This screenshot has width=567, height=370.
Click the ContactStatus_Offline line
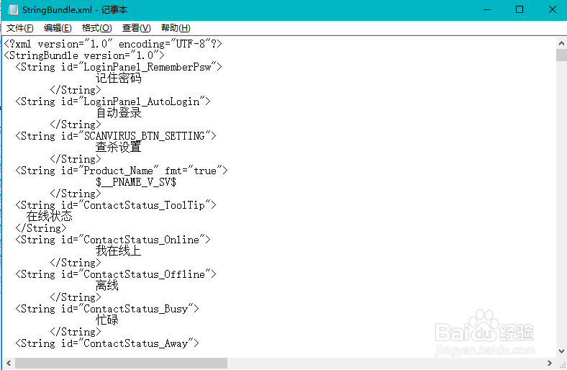[116, 274]
